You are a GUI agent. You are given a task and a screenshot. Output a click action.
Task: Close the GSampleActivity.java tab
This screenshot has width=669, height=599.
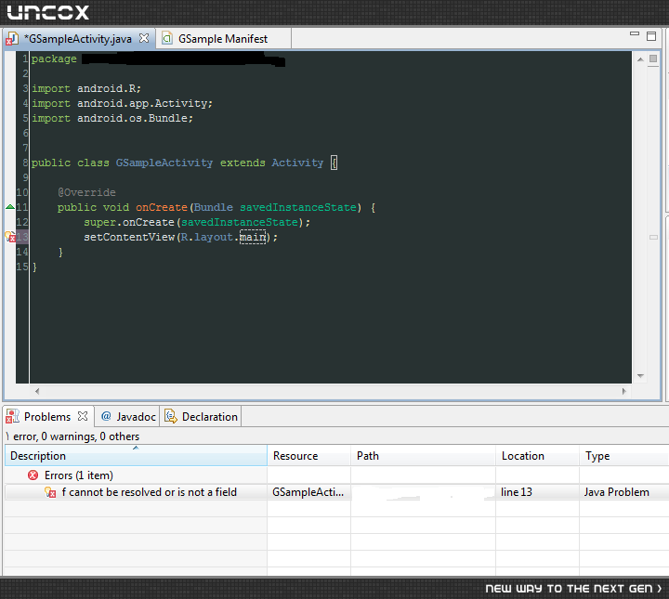[144, 38]
